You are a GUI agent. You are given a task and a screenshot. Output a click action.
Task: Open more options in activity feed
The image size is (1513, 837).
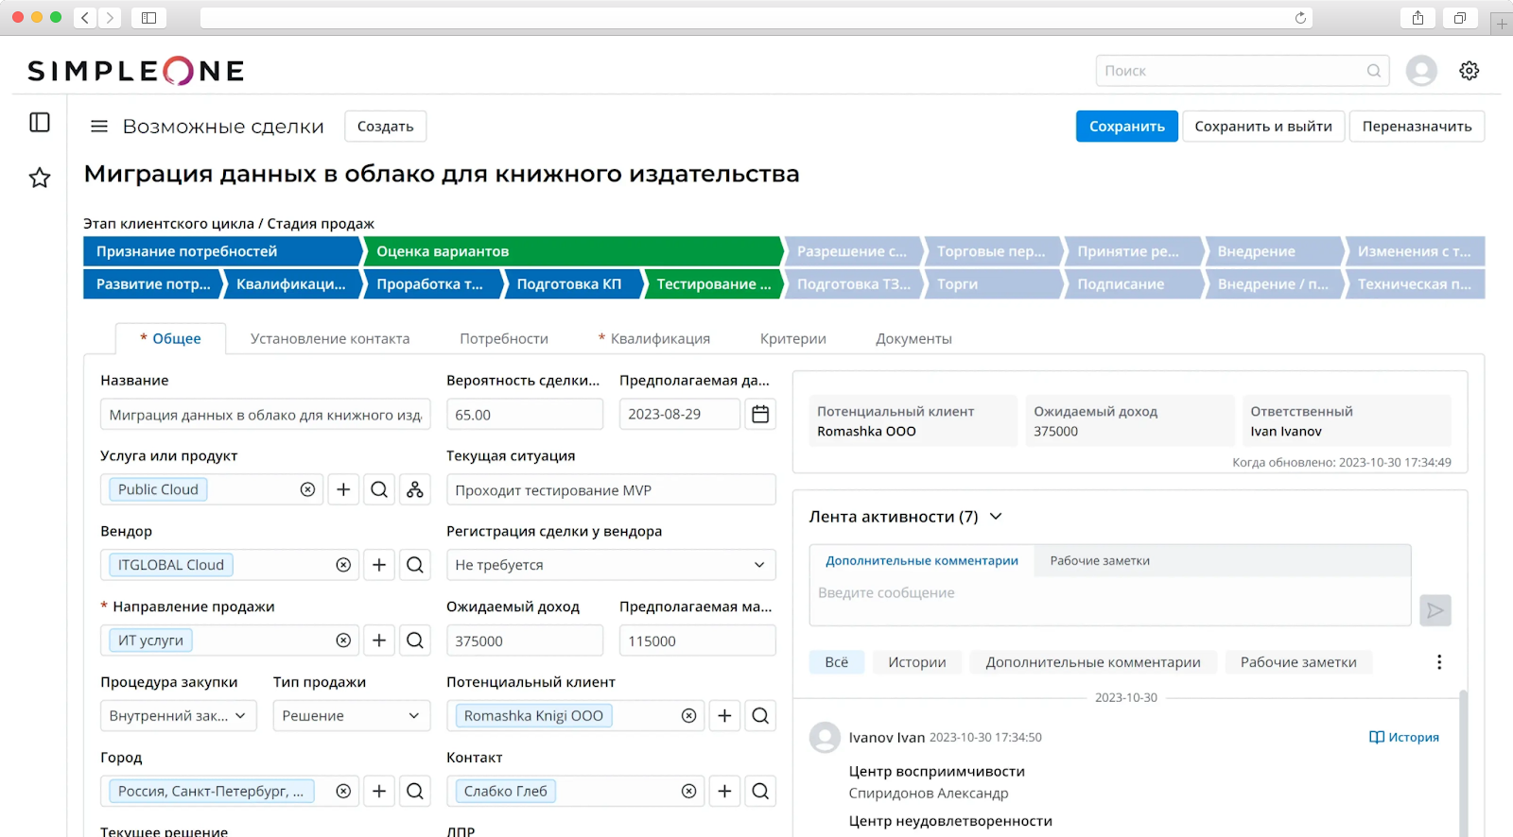[x=1439, y=662]
